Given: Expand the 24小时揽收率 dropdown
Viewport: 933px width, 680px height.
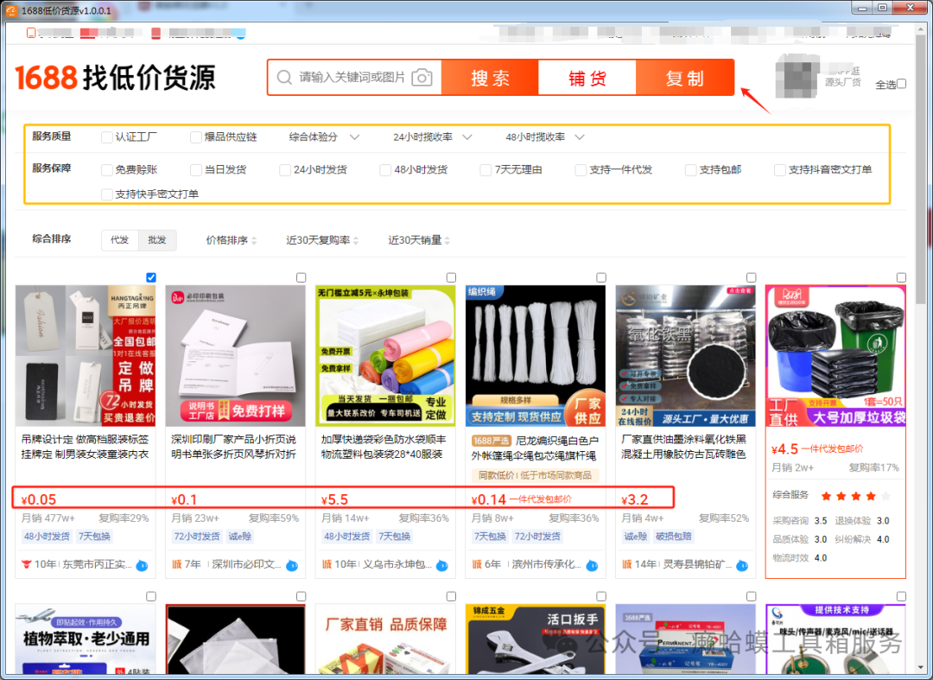Looking at the screenshot, I should point(433,137).
